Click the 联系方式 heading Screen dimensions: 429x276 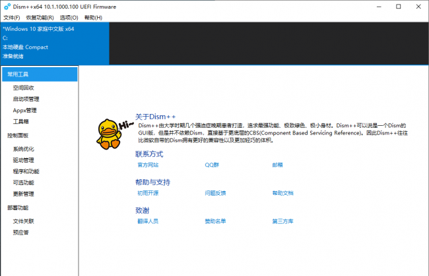click(x=149, y=154)
